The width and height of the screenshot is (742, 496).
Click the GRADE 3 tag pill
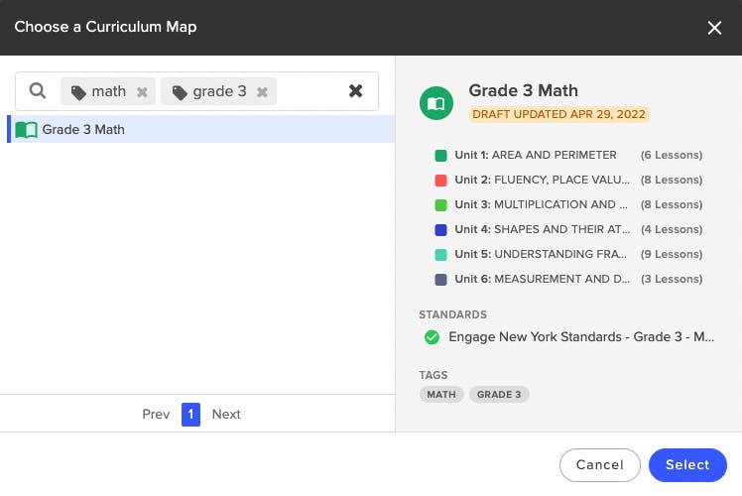[x=499, y=394]
